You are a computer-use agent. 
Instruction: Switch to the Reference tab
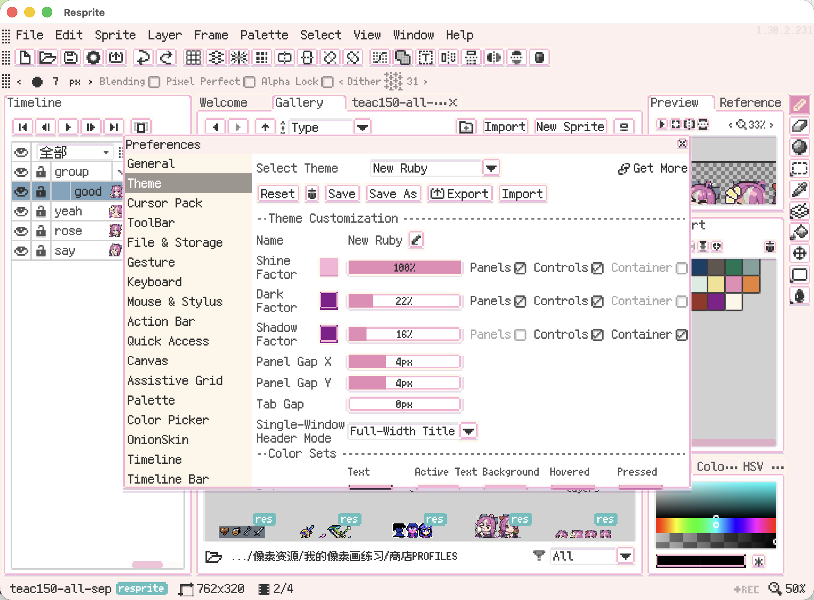coord(750,103)
